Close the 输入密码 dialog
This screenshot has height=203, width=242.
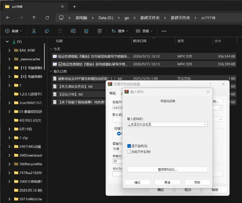pos(208,92)
